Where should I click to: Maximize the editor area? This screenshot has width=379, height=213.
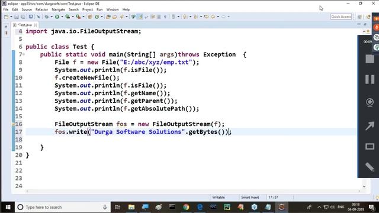[365, 24]
